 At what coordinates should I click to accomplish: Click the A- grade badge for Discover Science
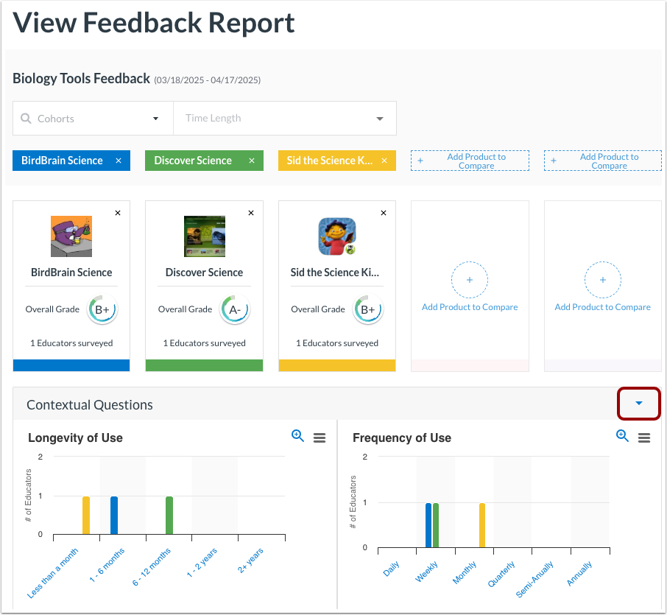235,309
